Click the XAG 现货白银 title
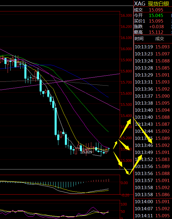The height and width of the screenshot is (219, 172). tap(151, 4)
